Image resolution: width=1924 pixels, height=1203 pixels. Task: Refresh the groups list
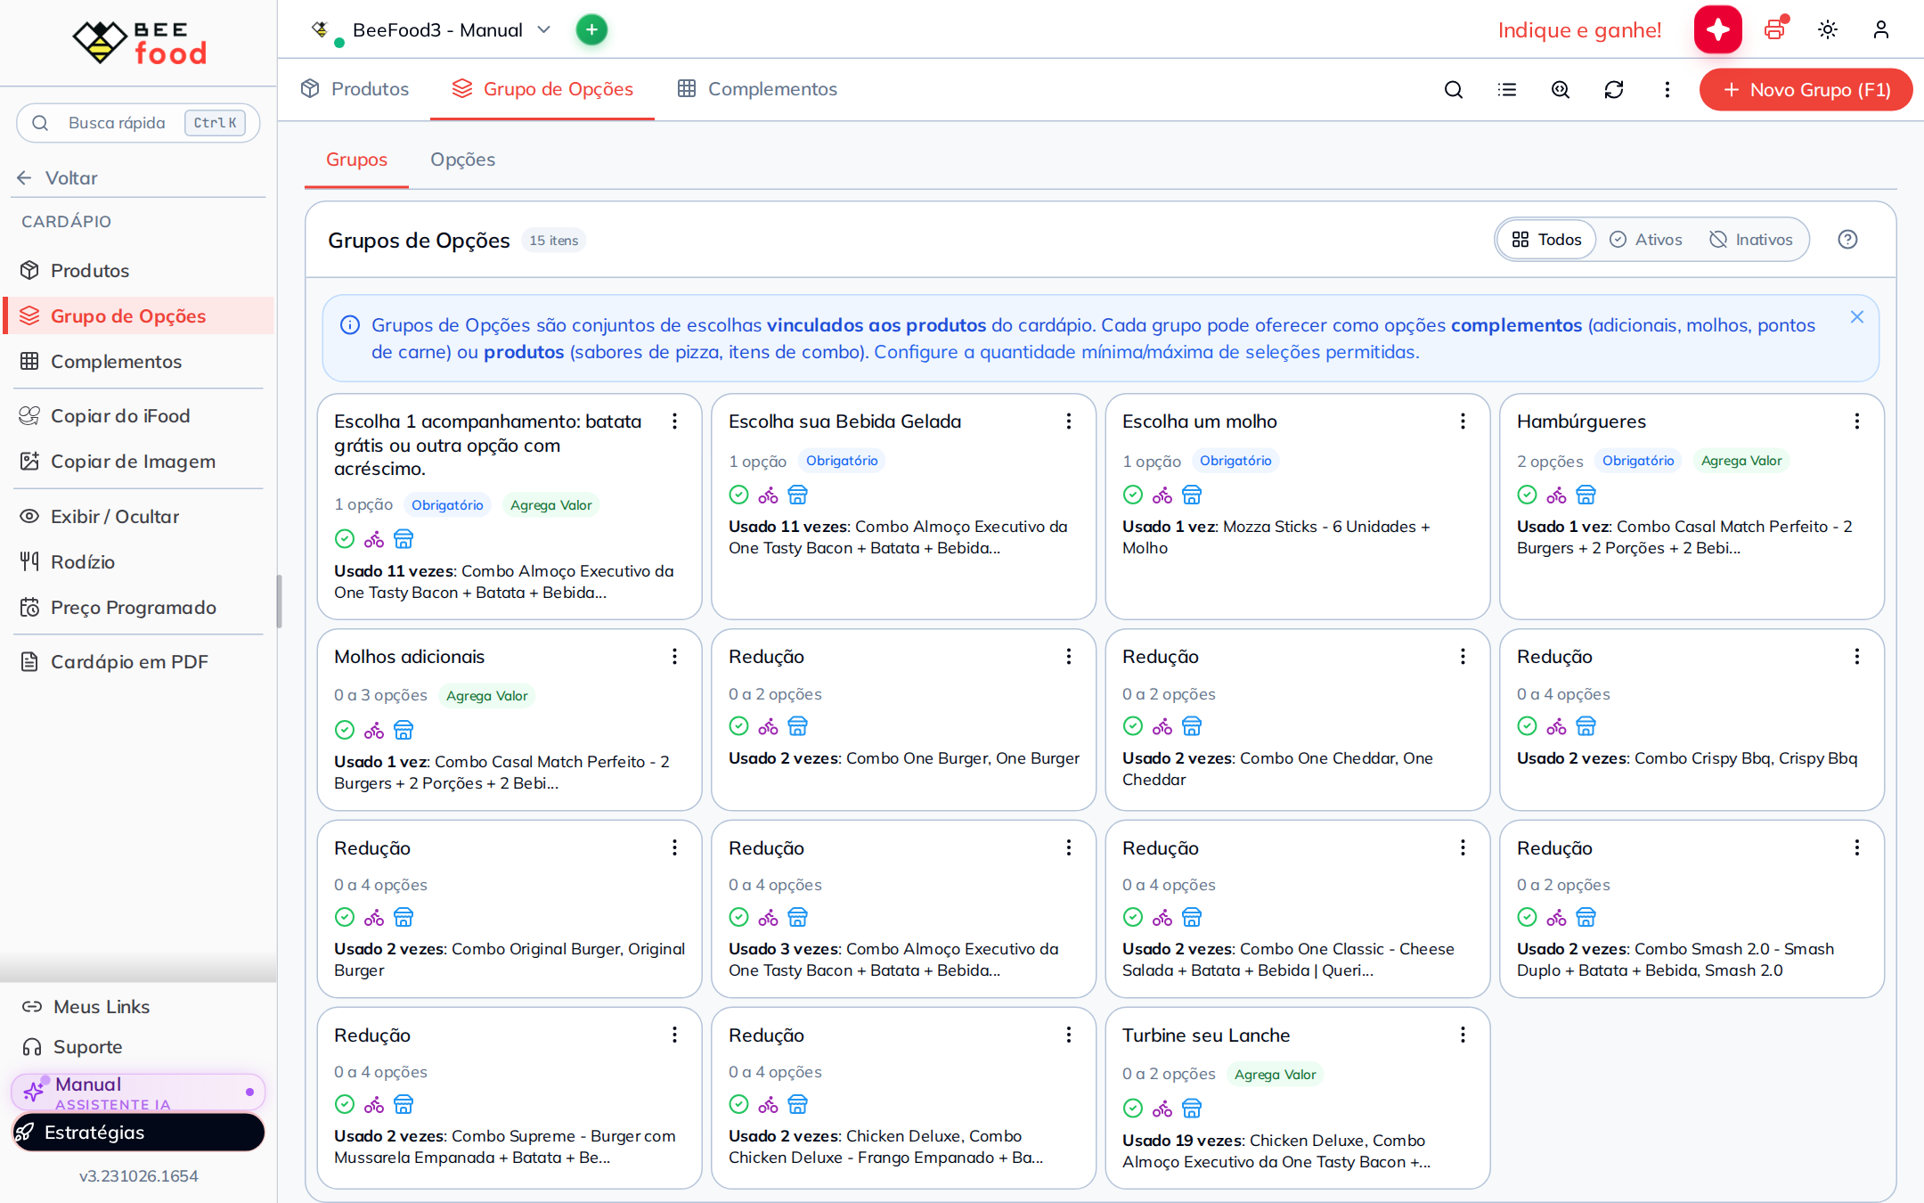[1614, 89]
